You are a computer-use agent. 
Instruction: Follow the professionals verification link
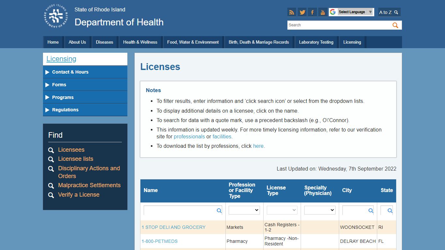(189, 137)
